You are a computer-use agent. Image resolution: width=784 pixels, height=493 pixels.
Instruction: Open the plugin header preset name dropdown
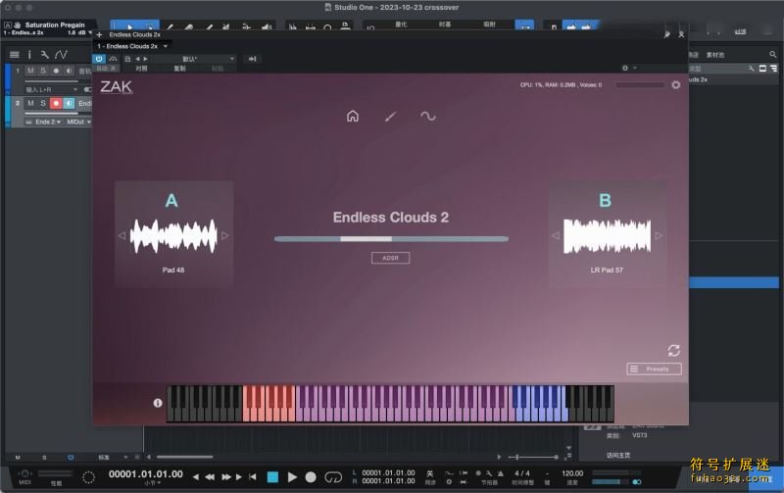[x=194, y=59]
